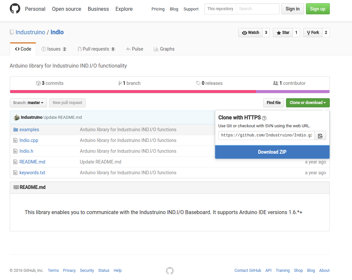Open the Indio repository name link
The image size is (352, 280).
57,32
